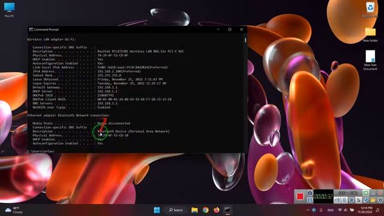
Task: Toggle cursor highlight in the recorder toolbar
Action: [359, 200]
